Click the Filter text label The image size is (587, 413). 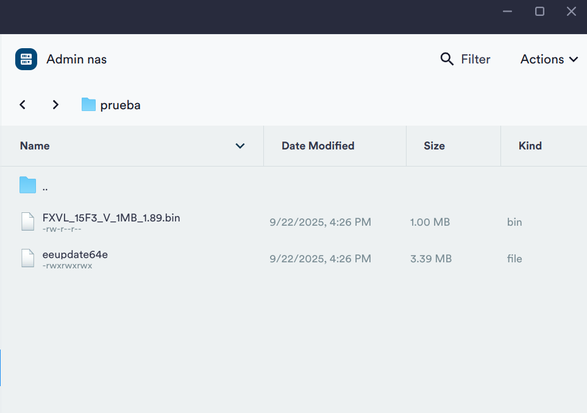[475, 59]
